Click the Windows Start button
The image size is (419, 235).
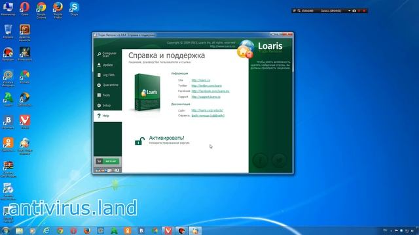(6, 230)
